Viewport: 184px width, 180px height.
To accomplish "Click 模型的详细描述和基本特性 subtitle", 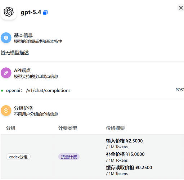I will click(x=38, y=41).
